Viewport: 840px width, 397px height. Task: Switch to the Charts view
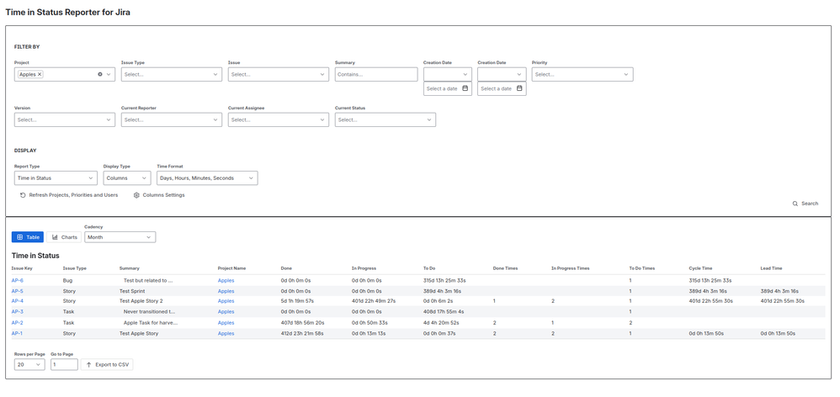click(64, 237)
